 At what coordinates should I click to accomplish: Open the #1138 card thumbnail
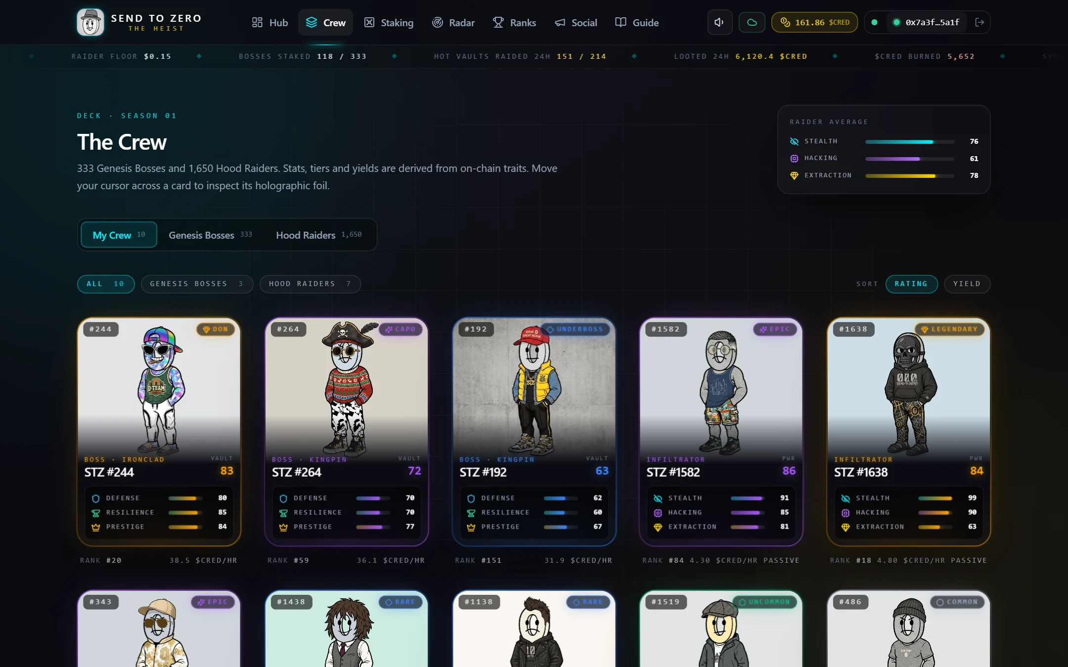(x=534, y=628)
